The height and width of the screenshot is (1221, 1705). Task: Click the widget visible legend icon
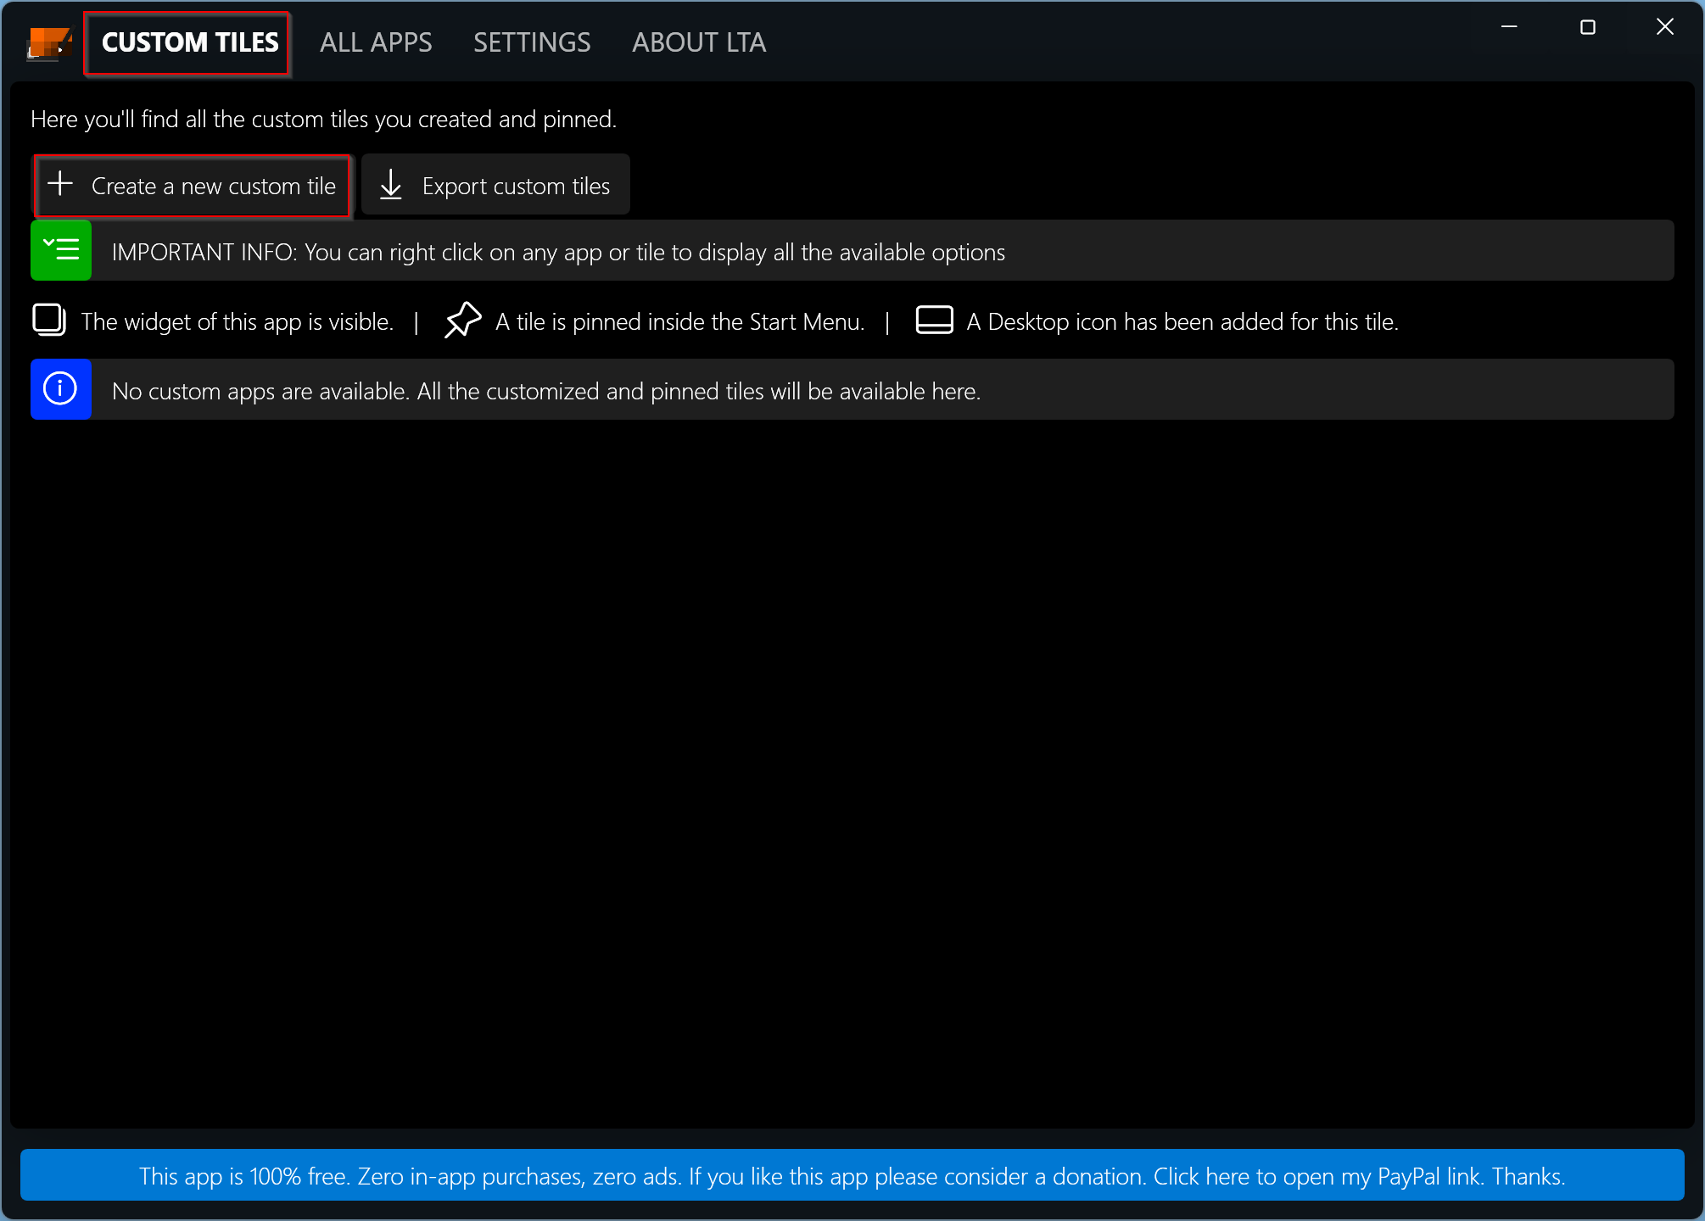tap(49, 321)
